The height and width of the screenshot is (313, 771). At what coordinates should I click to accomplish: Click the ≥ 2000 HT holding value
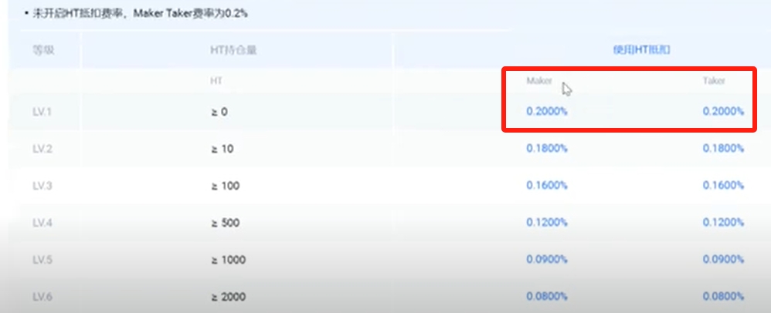coord(228,297)
